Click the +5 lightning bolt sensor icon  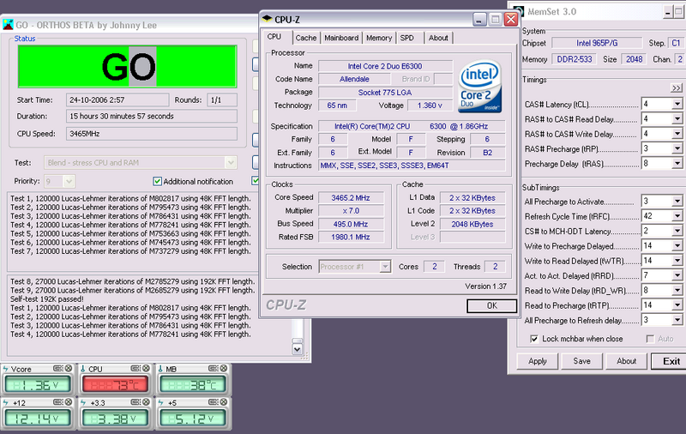(x=160, y=402)
